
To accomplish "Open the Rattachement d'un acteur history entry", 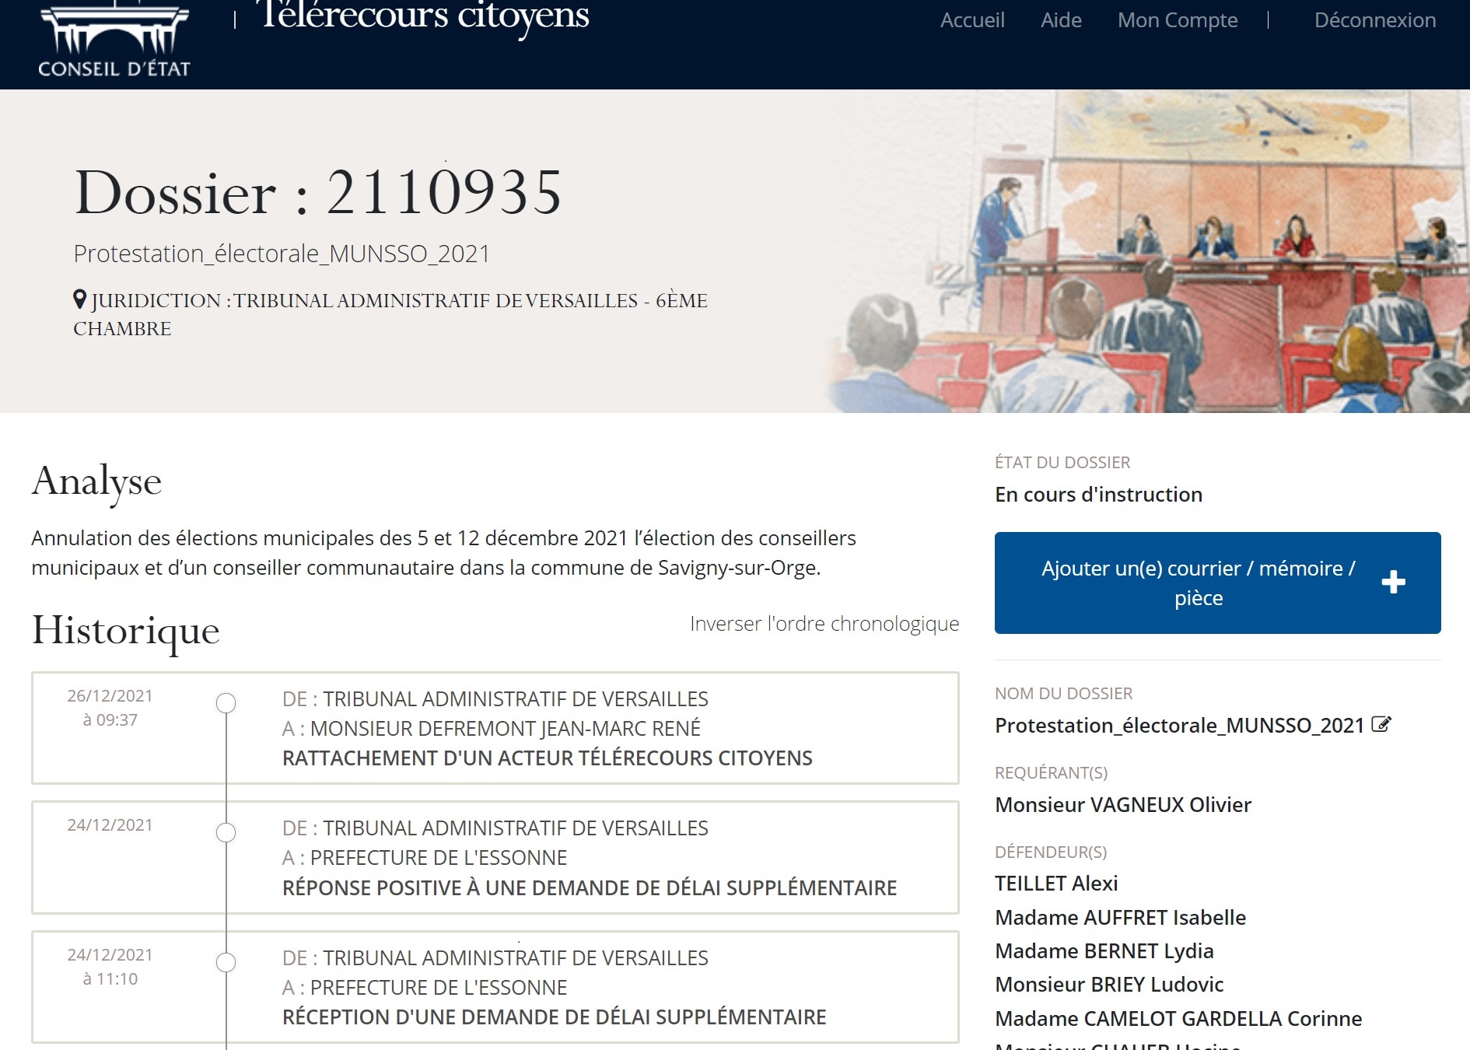I will pos(547,758).
